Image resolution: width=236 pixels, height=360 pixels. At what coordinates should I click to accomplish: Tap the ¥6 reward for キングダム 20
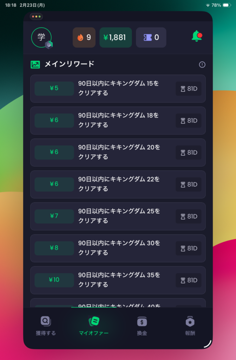tap(54, 152)
